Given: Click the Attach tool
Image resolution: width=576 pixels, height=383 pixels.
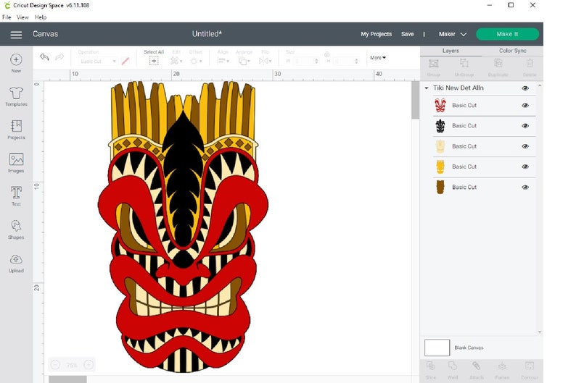Looking at the screenshot, I should point(477,370).
